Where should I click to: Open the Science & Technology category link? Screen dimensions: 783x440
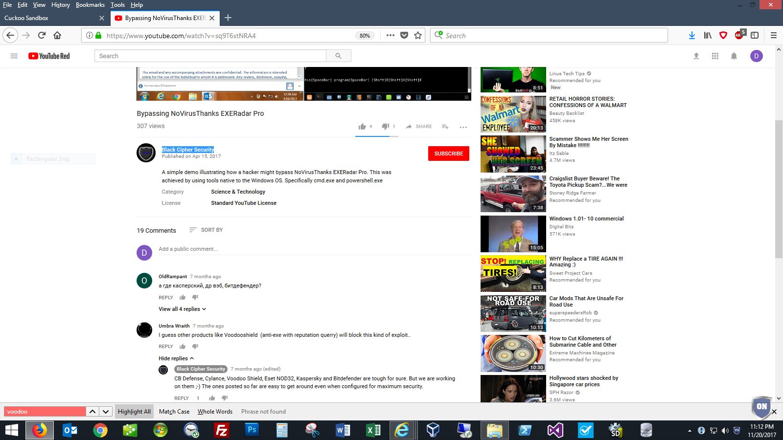coord(238,192)
